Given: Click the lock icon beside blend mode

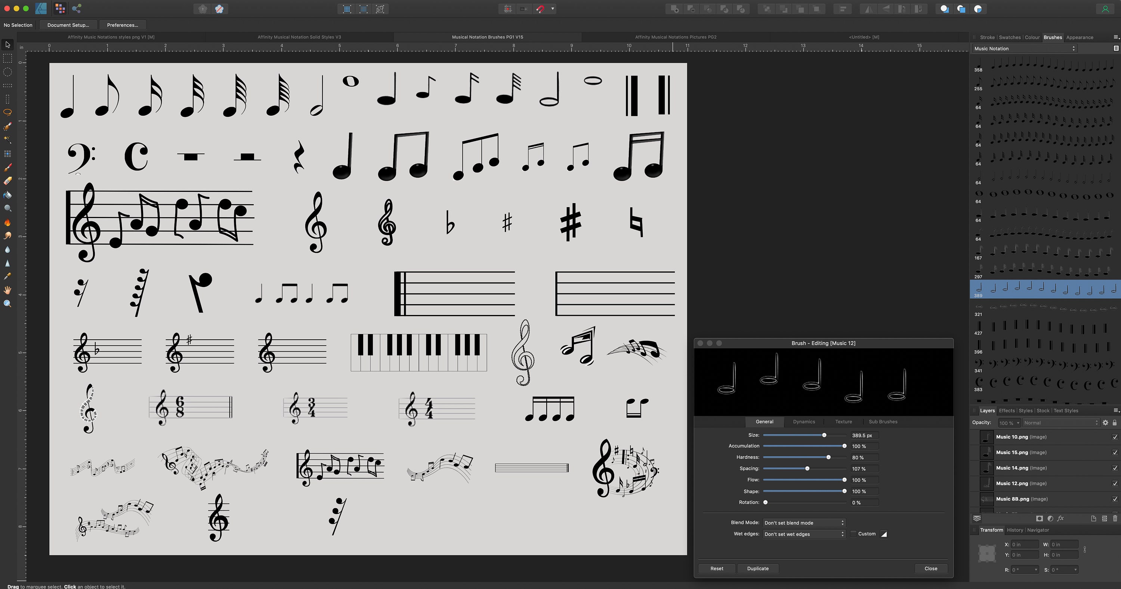Looking at the screenshot, I should pos(1115,423).
